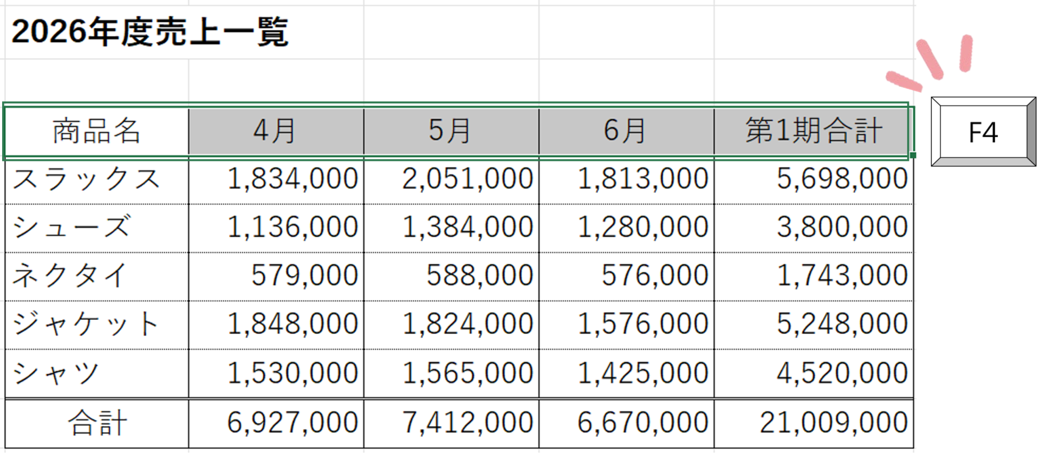Select the 第1期合計 header cell

(813, 131)
